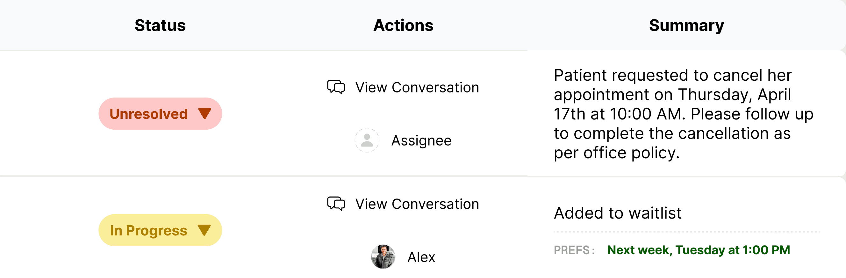Open View Conversation for the Unresolved row
Image resolution: width=846 pixels, height=278 pixels.
click(417, 87)
